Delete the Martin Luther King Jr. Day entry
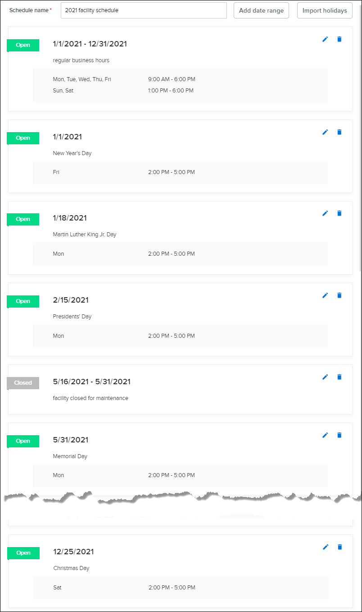Viewport: 362px width, 612px height. tap(339, 213)
